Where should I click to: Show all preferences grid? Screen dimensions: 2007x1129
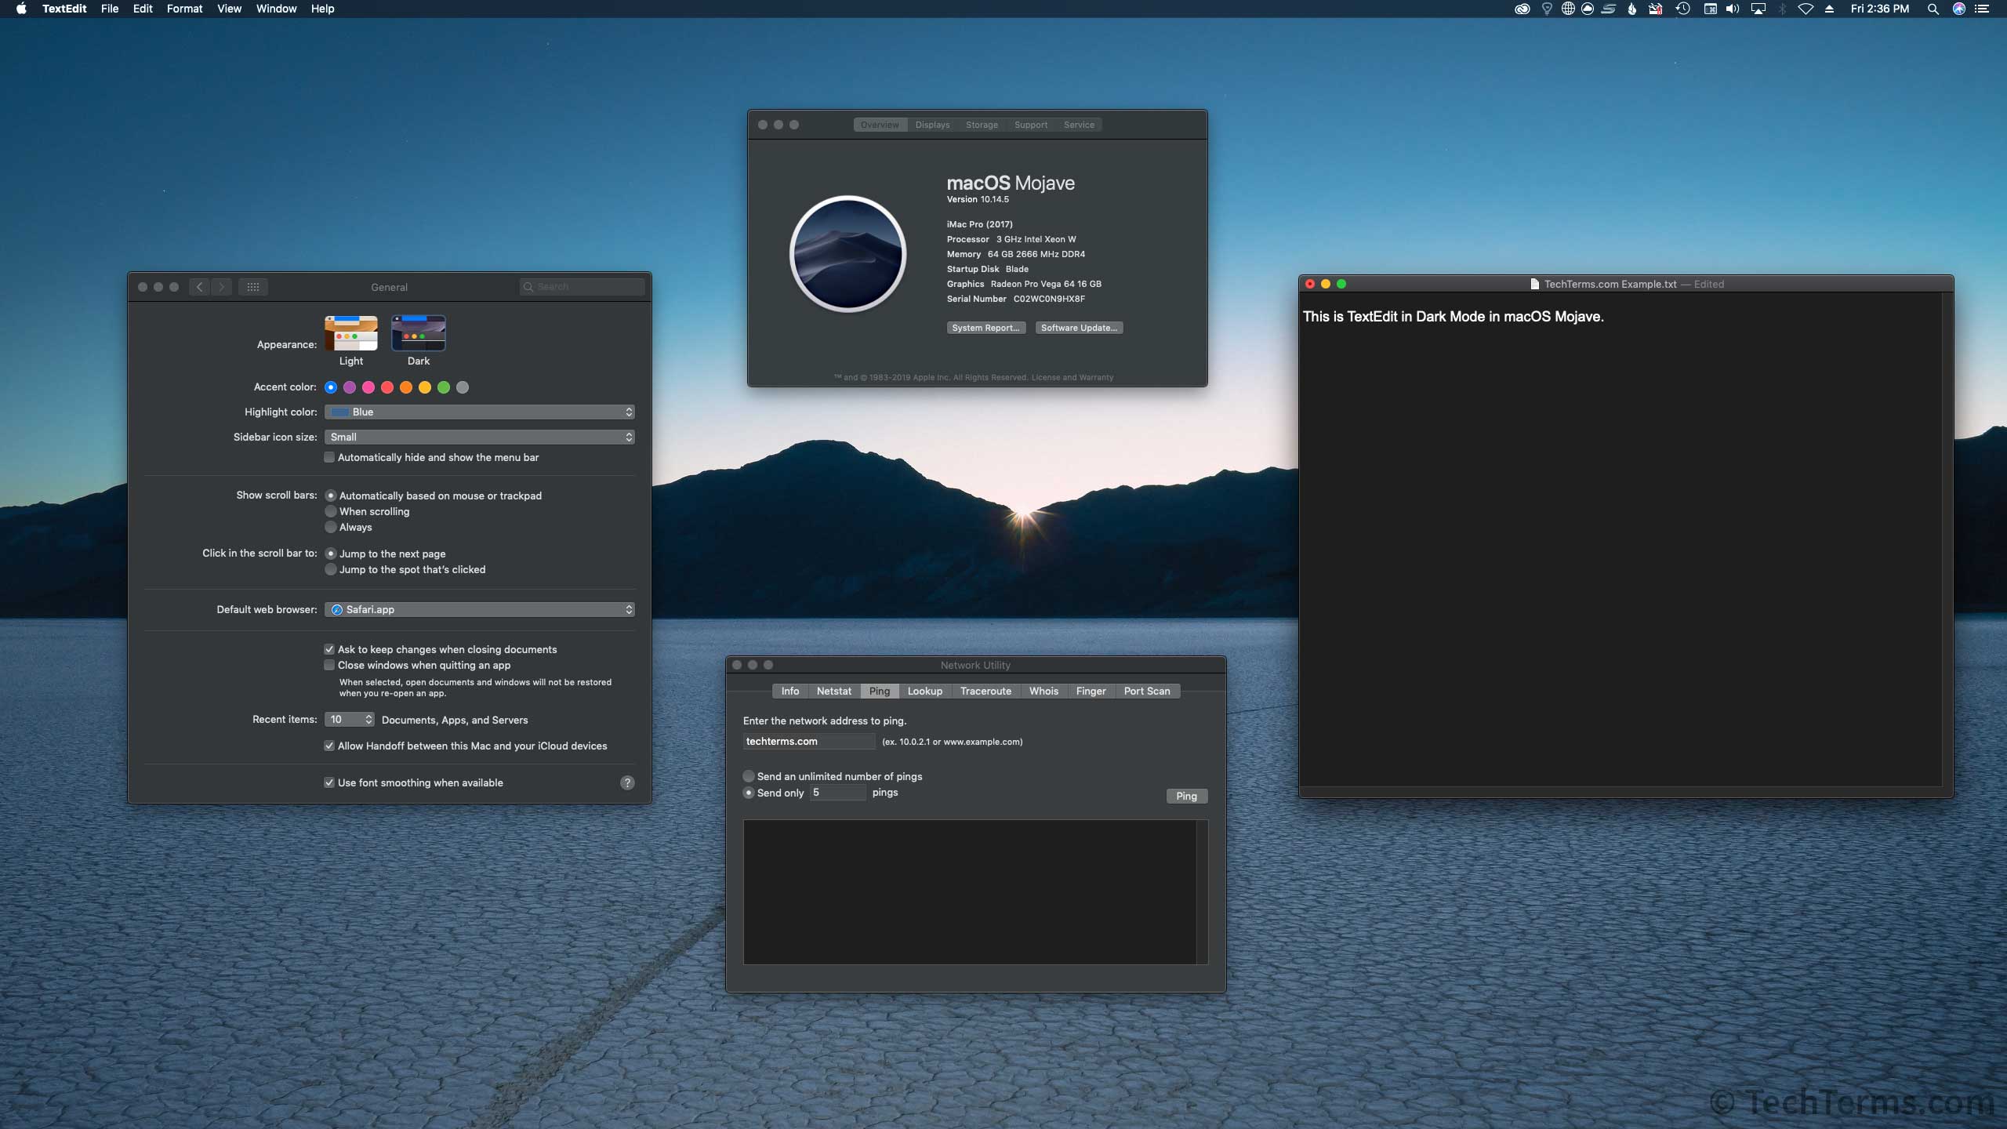tap(253, 287)
